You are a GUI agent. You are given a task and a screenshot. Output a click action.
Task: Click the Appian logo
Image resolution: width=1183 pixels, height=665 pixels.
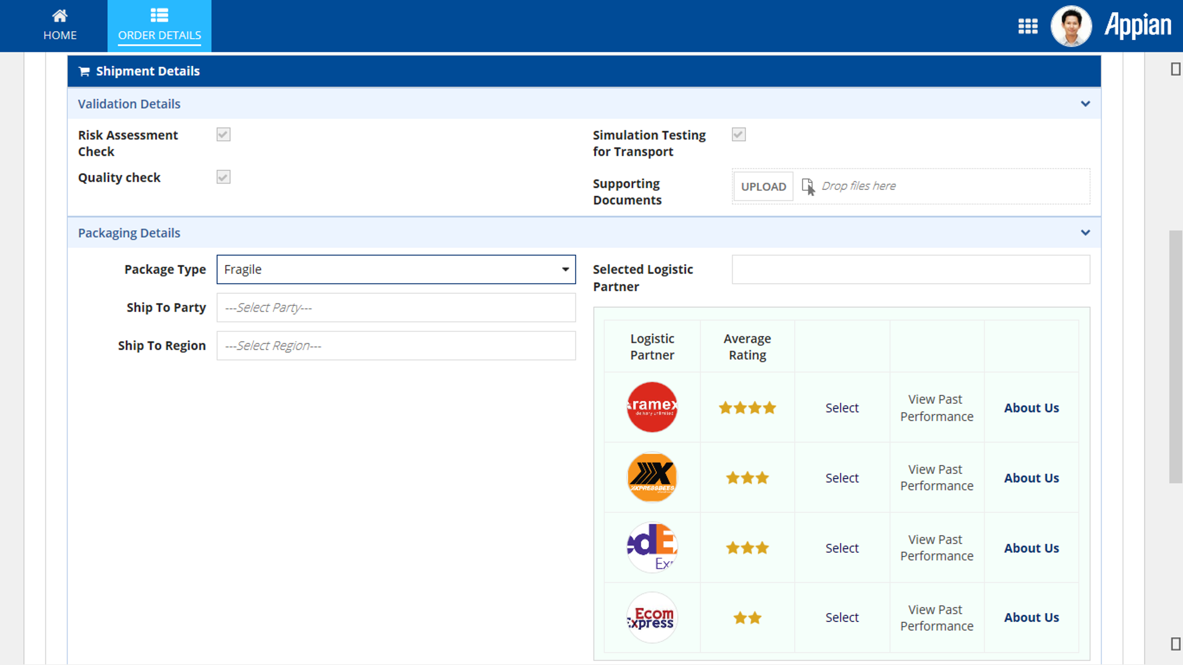tap(1137, 26)
